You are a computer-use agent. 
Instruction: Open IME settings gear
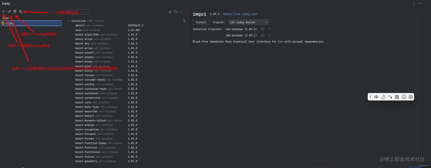tap(410, 97)
